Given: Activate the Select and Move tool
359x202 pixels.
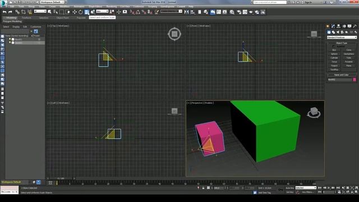Looking at the screenshot, I should (75, 12).
